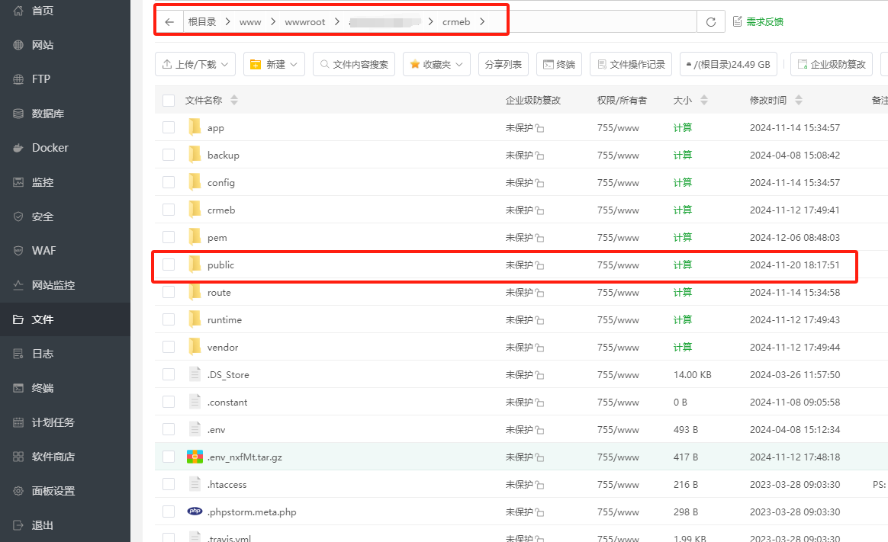
Task: Open 计划任务 in the sidebar menu
Action: coord(53,422)
